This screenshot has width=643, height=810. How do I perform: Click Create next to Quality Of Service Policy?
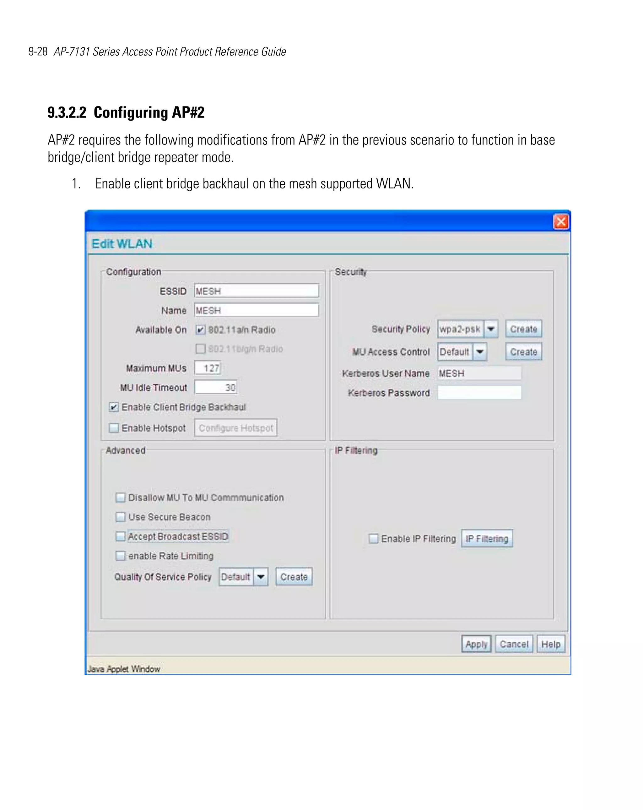[294, 577]
